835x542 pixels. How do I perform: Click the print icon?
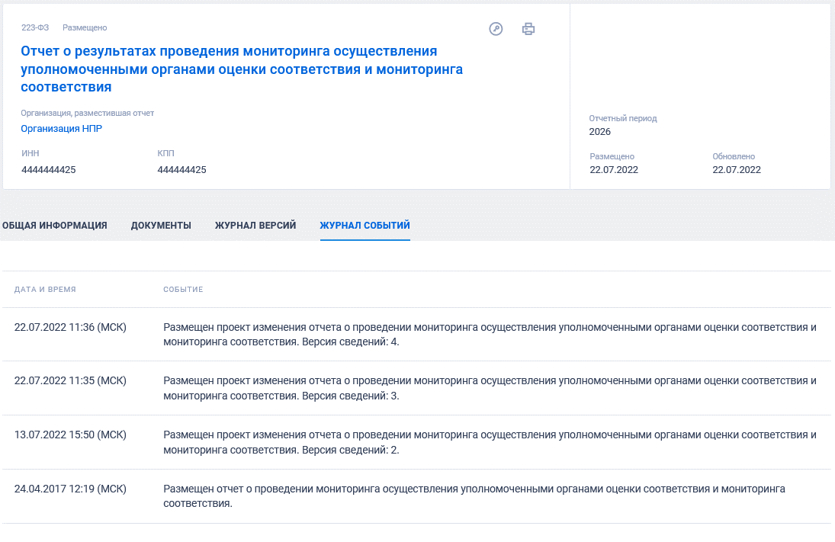point(528,29)
